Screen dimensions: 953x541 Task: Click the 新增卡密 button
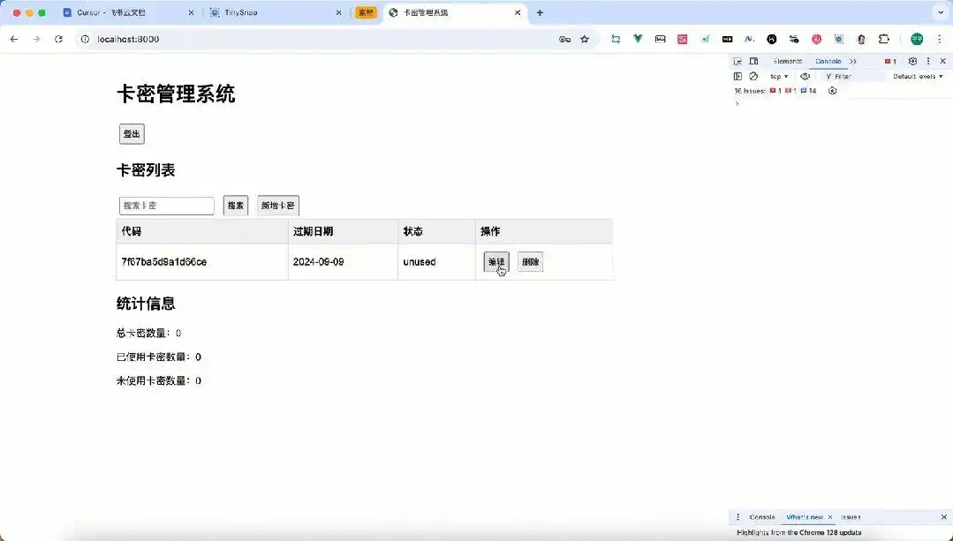(x=277, y=205)
